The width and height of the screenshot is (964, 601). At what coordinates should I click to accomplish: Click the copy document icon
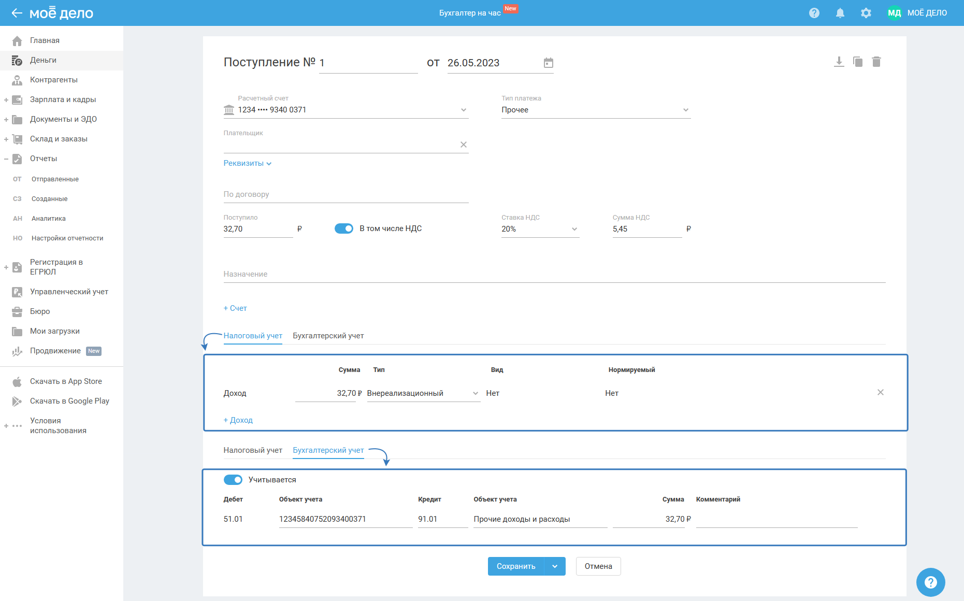click(x=858, y=62)
